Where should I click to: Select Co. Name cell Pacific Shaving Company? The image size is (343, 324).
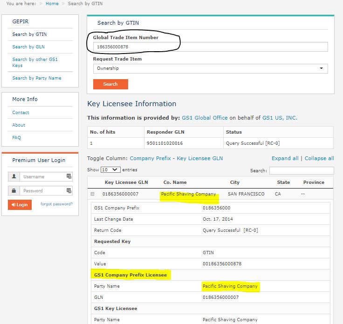(x=189, y=194)
